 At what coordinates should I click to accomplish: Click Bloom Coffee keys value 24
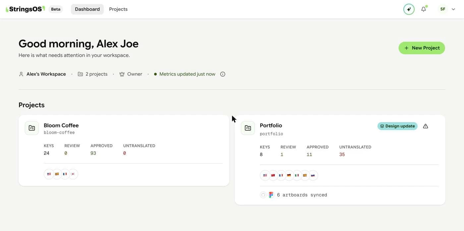click(46, 153)
